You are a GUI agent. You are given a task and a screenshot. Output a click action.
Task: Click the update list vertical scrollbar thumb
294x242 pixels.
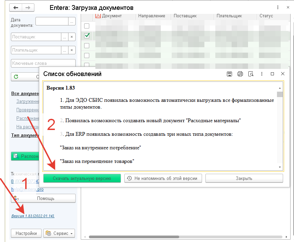tap(280, 94)
